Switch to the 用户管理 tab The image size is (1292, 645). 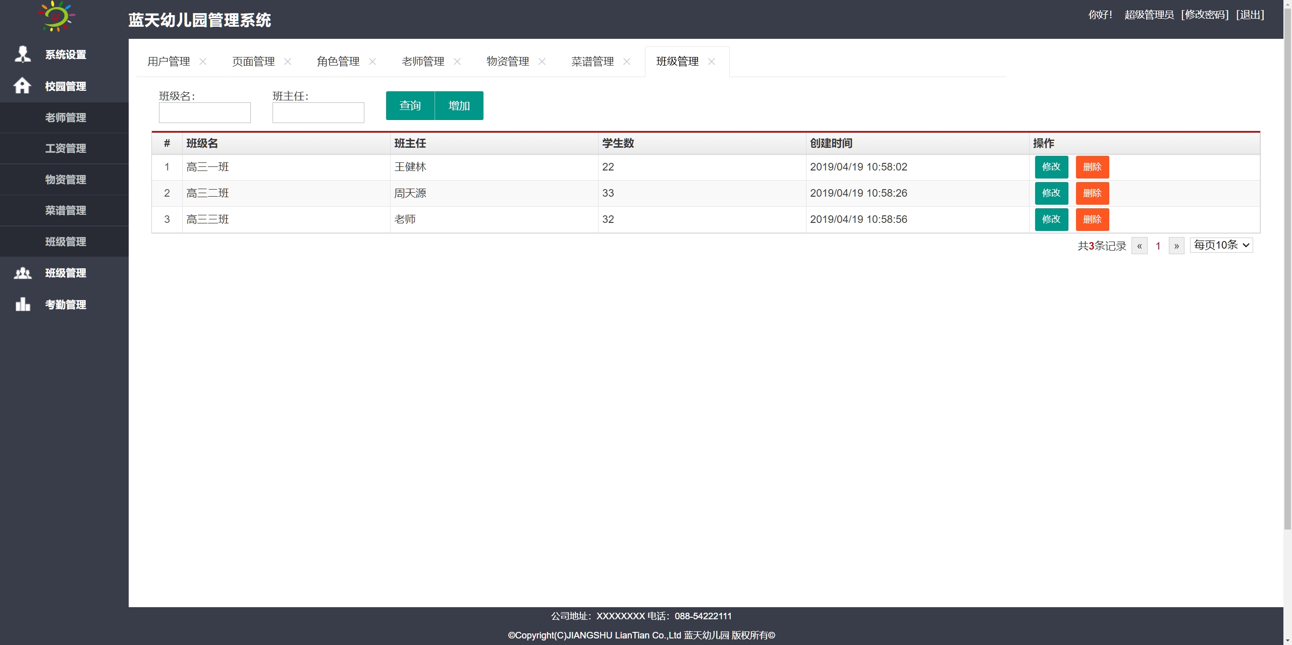tap(169, 62)
